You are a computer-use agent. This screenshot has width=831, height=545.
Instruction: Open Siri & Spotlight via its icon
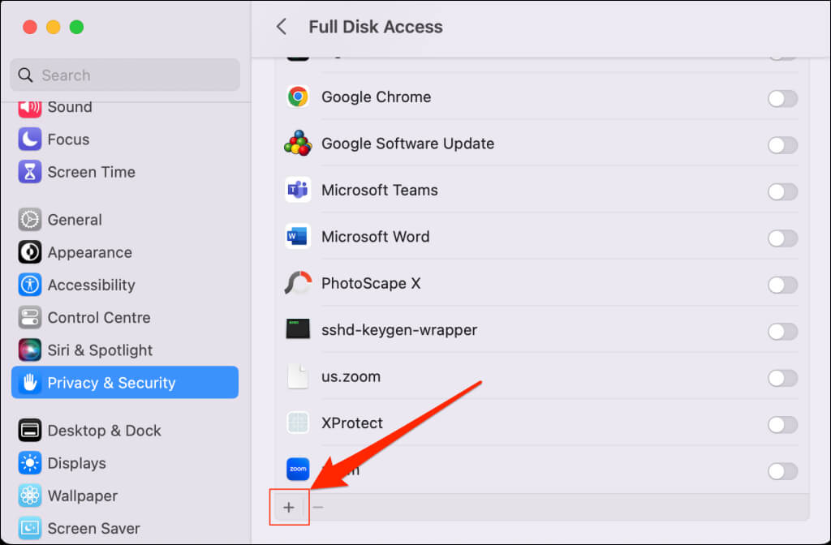(30, 350)
